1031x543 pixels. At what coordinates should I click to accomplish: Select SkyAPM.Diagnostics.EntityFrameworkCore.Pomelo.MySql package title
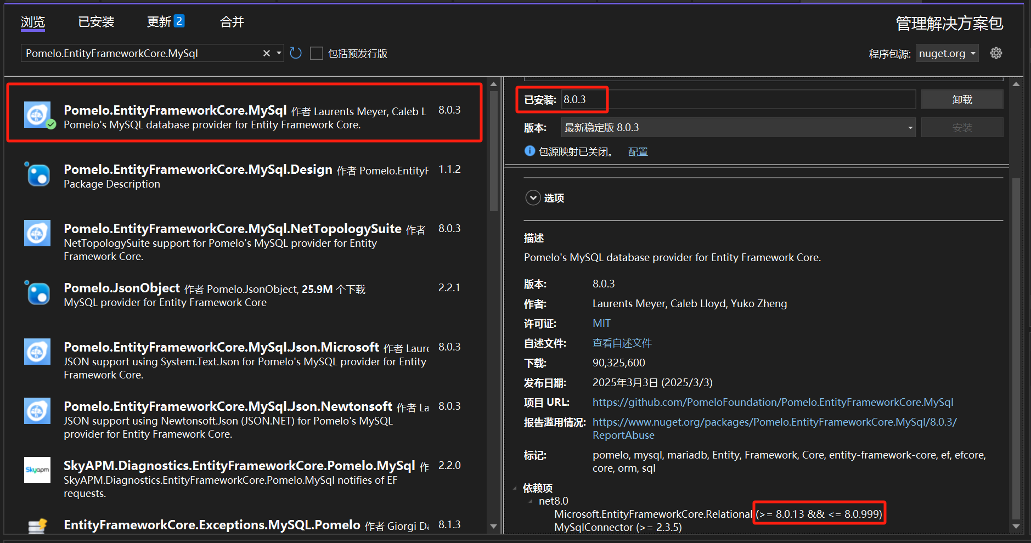239,466
